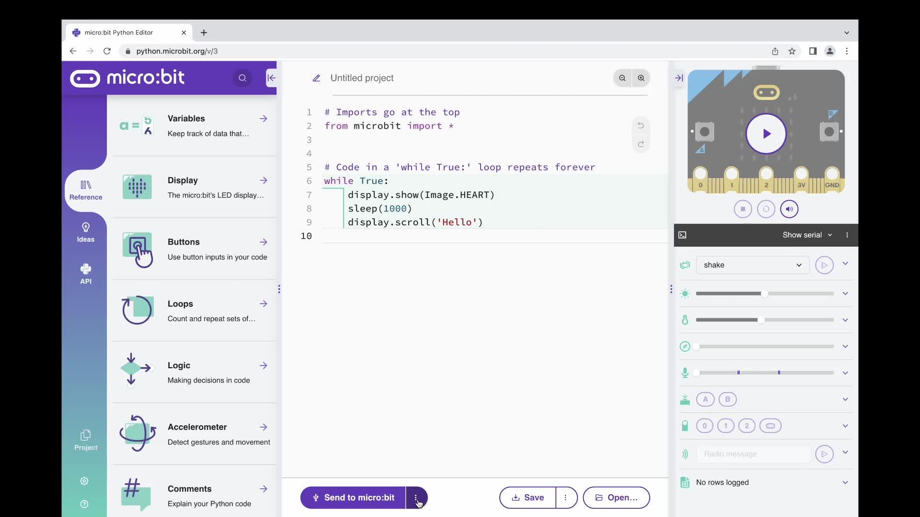This screenshot has height=517, width=920.
Task: Open the API documentation panel
Action: pyautogui.click(x=85, y=274)
